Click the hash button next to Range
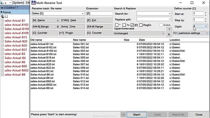This screenshot has height=118, width=210. (x=58, y=27)
